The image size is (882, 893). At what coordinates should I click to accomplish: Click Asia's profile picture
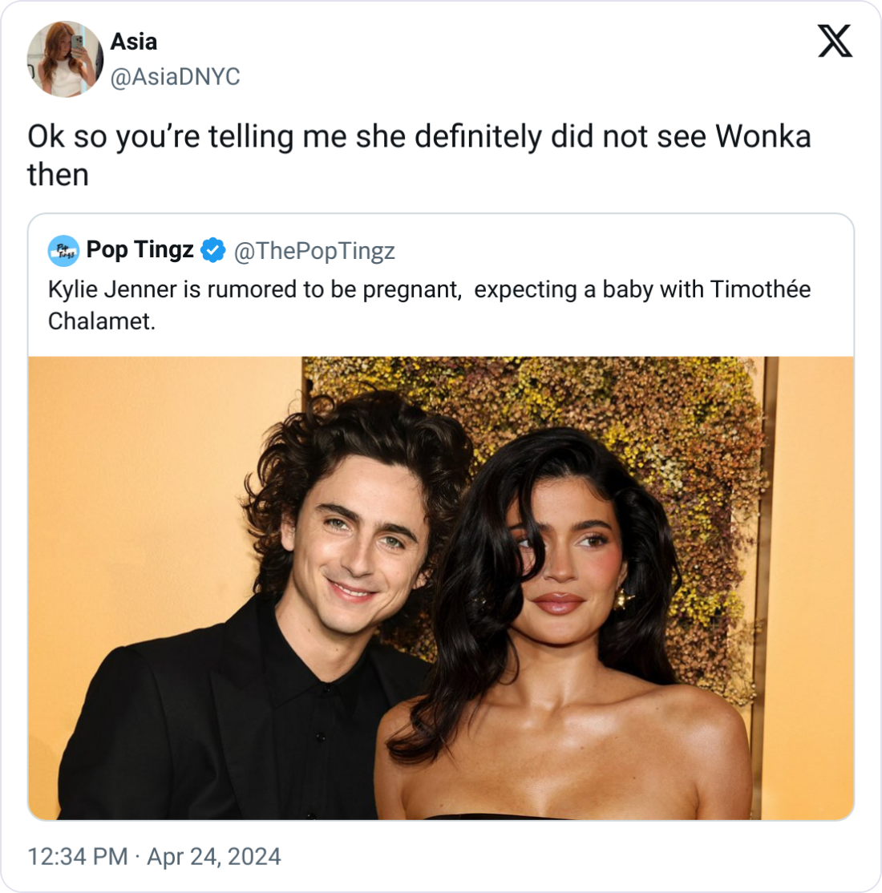(x=65, y=60)
